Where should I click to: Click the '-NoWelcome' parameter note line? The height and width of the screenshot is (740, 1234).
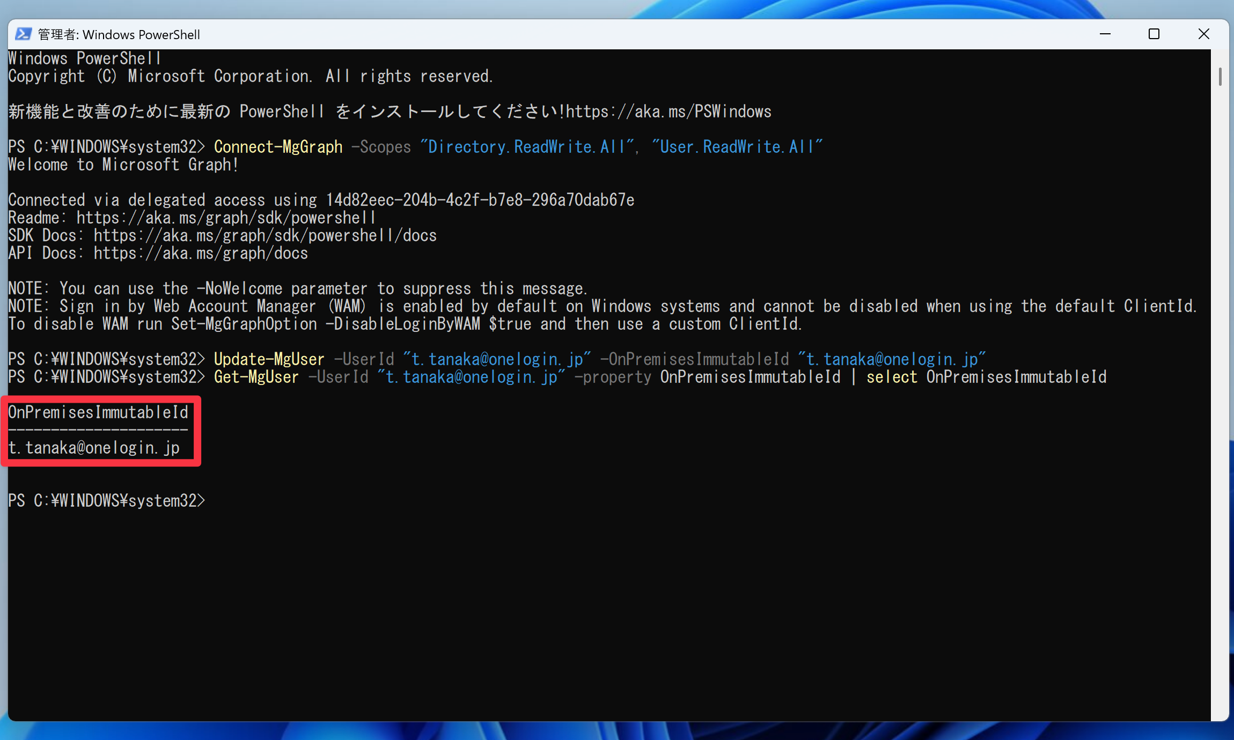[298, 288]
